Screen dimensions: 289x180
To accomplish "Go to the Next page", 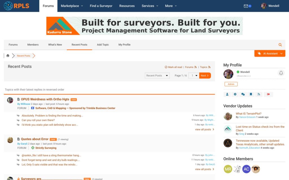I will point(205,75).
